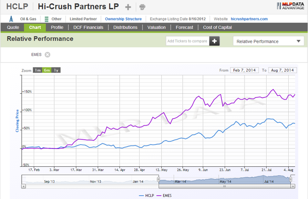This screenshot has height=199, width=308.
Task: Click the From date field Feb 7, 2014
Action: [244, 70]
